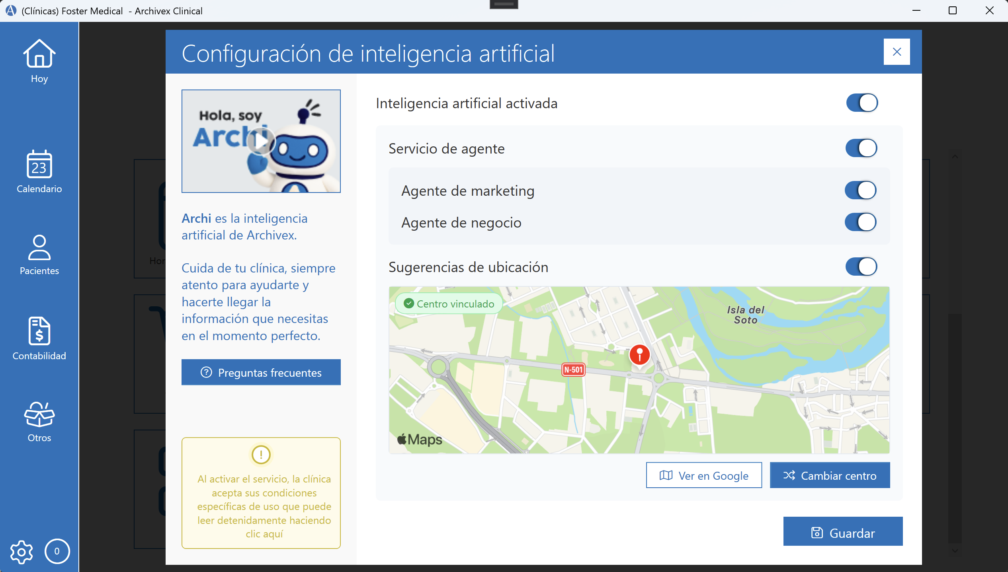The width and height of the screenshot is (1008, 572).
Task: Disable Sugerencias de ubicación
Action: [861, 267]
